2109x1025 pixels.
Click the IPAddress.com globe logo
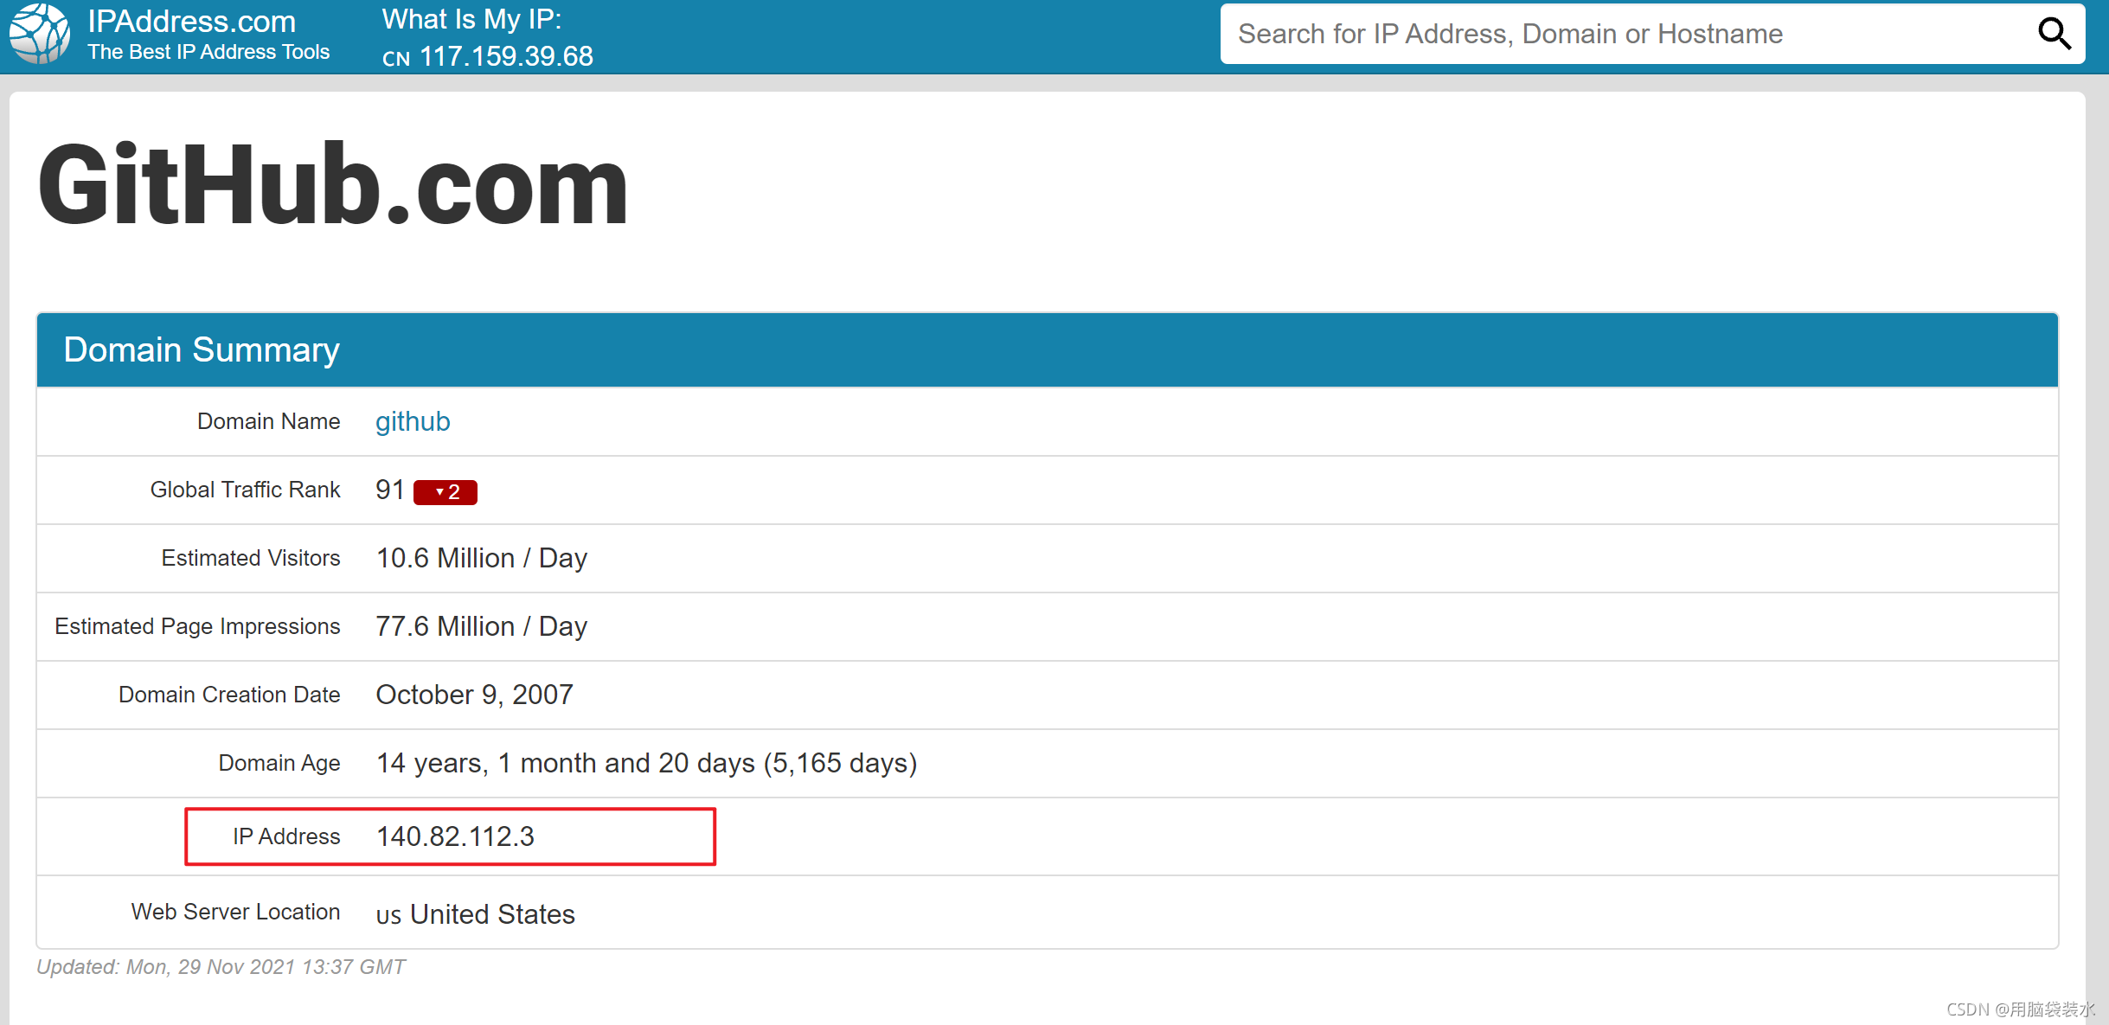(40, 34)
